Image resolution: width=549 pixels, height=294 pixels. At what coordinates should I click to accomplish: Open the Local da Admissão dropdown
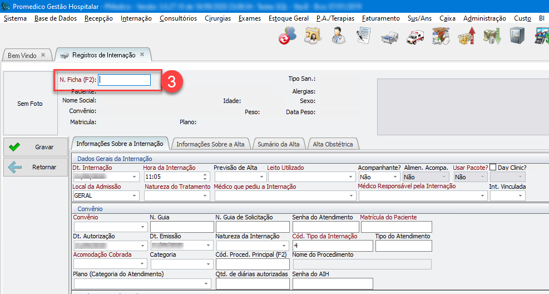135,196
